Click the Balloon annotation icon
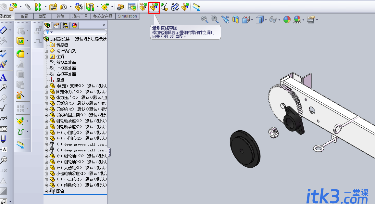375x204 pixels. click(3, 88)
